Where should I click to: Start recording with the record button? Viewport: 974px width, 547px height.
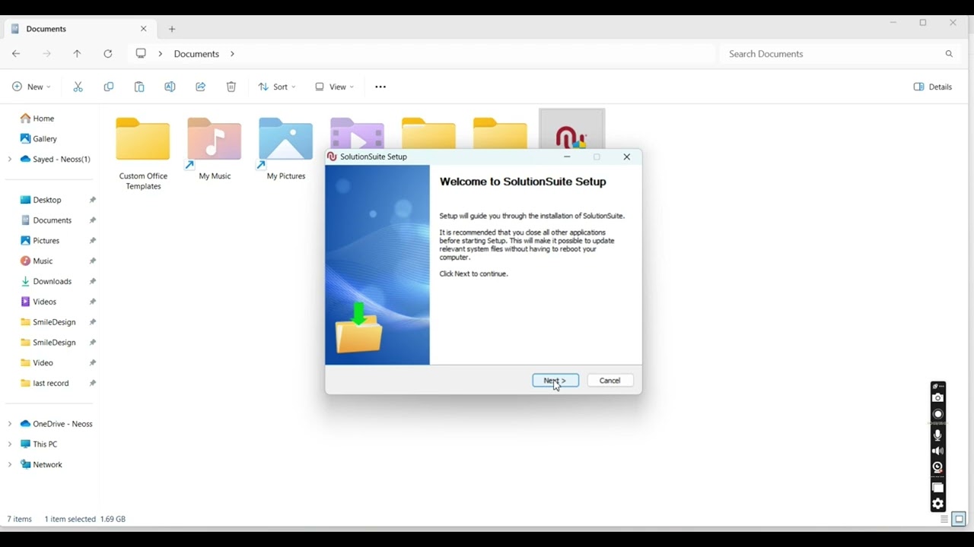[x=938, y=414]
